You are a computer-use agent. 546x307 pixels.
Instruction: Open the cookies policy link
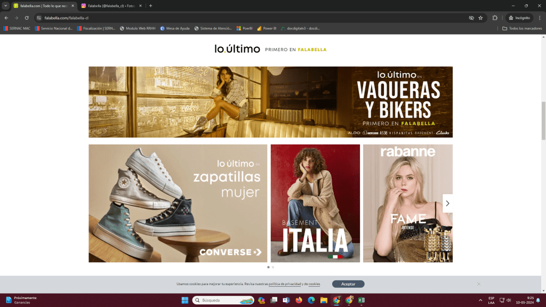click(314, 284)
